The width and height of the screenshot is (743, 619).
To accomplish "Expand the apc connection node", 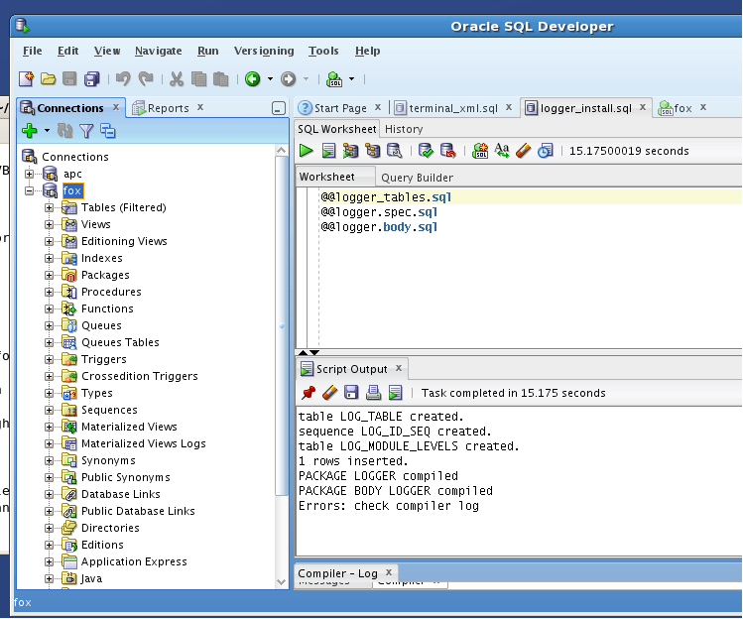I will 30,174.
